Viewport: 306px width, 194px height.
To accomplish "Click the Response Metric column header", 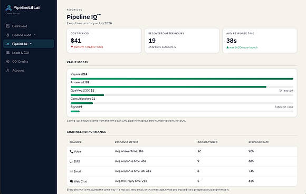I will (127, 142).
